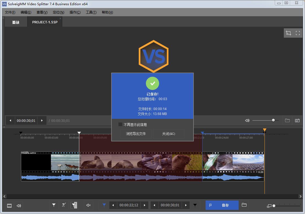
Task: Mute the preview volume speaker
Action: pyautogui.click(x=247, y=120)
